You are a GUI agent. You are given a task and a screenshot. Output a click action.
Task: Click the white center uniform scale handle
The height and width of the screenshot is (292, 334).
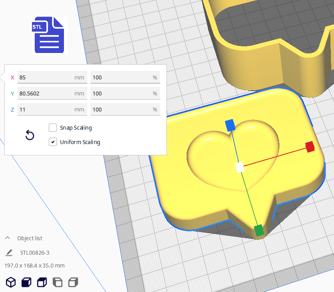[x=240, y=167]
